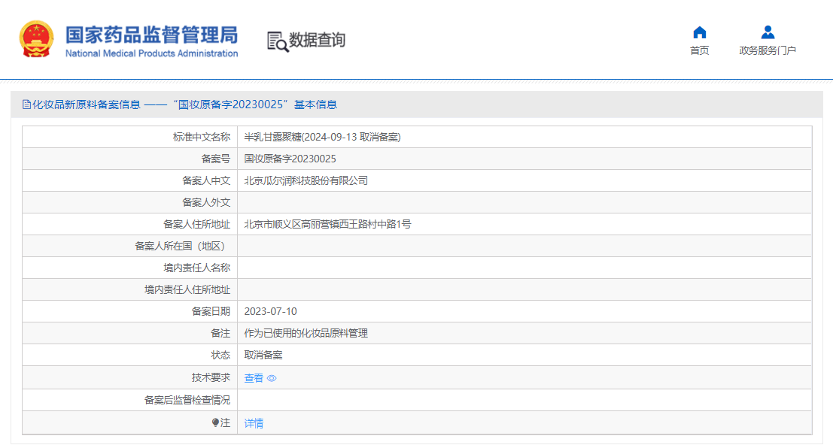
Task: Click the 数据查询 magnifier document icon
Action: tap(277, 41)
